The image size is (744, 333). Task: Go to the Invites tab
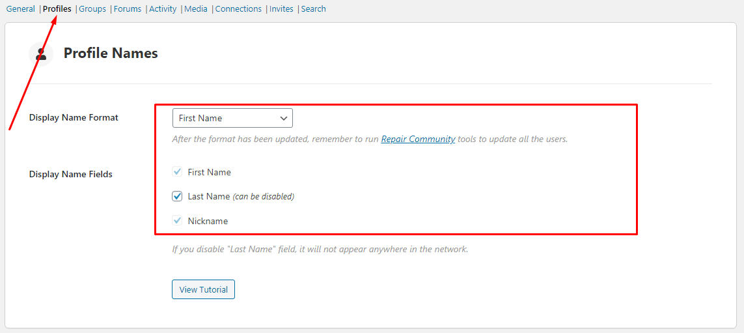[x=281, y=8]
